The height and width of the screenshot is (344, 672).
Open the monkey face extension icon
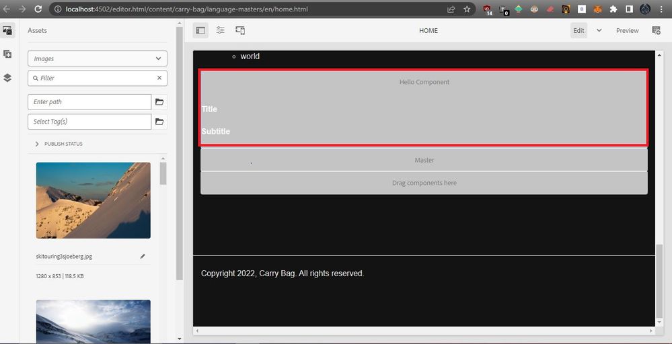pos(534,9)
